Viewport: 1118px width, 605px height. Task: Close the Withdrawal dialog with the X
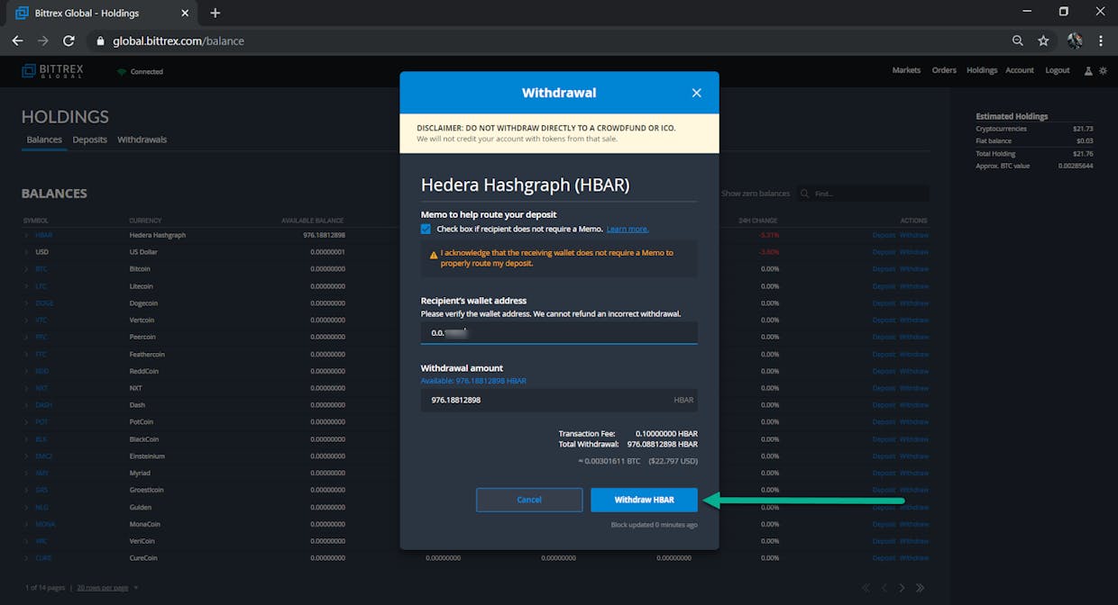696,93
